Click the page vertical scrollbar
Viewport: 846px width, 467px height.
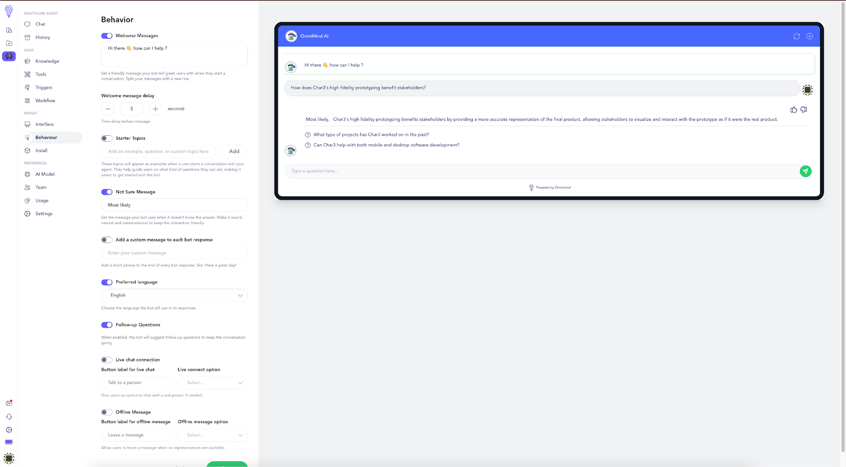[843, 227]
